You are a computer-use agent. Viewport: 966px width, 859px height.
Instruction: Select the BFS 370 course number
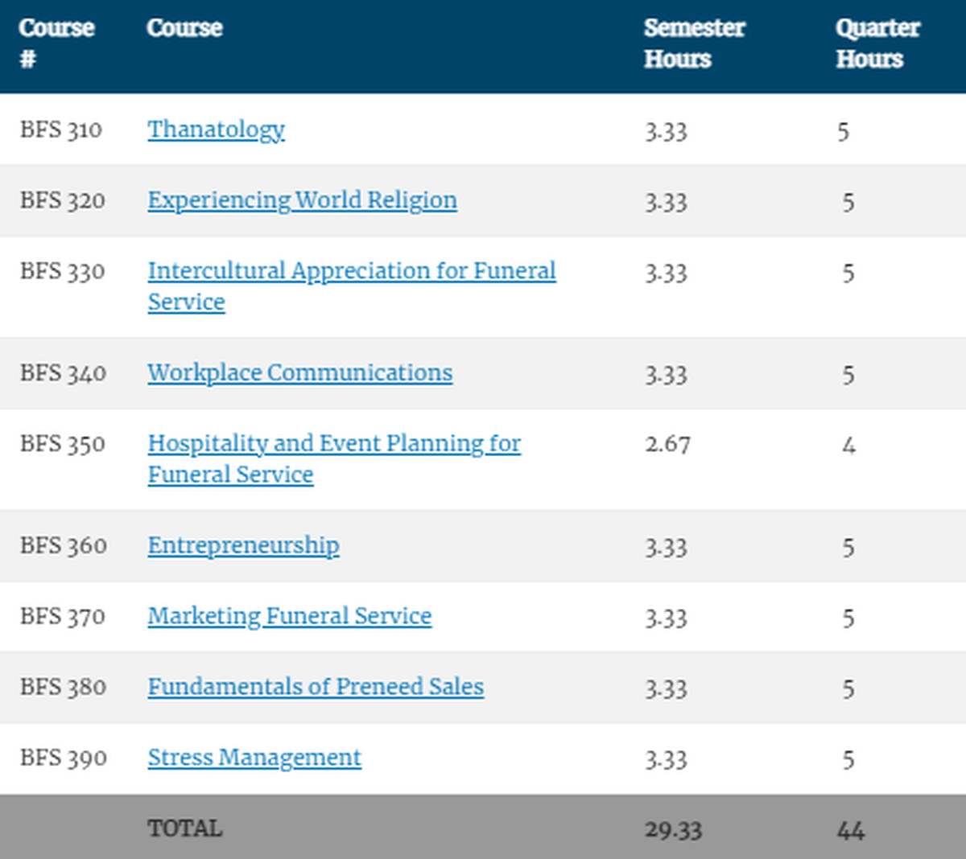(63, 616)
